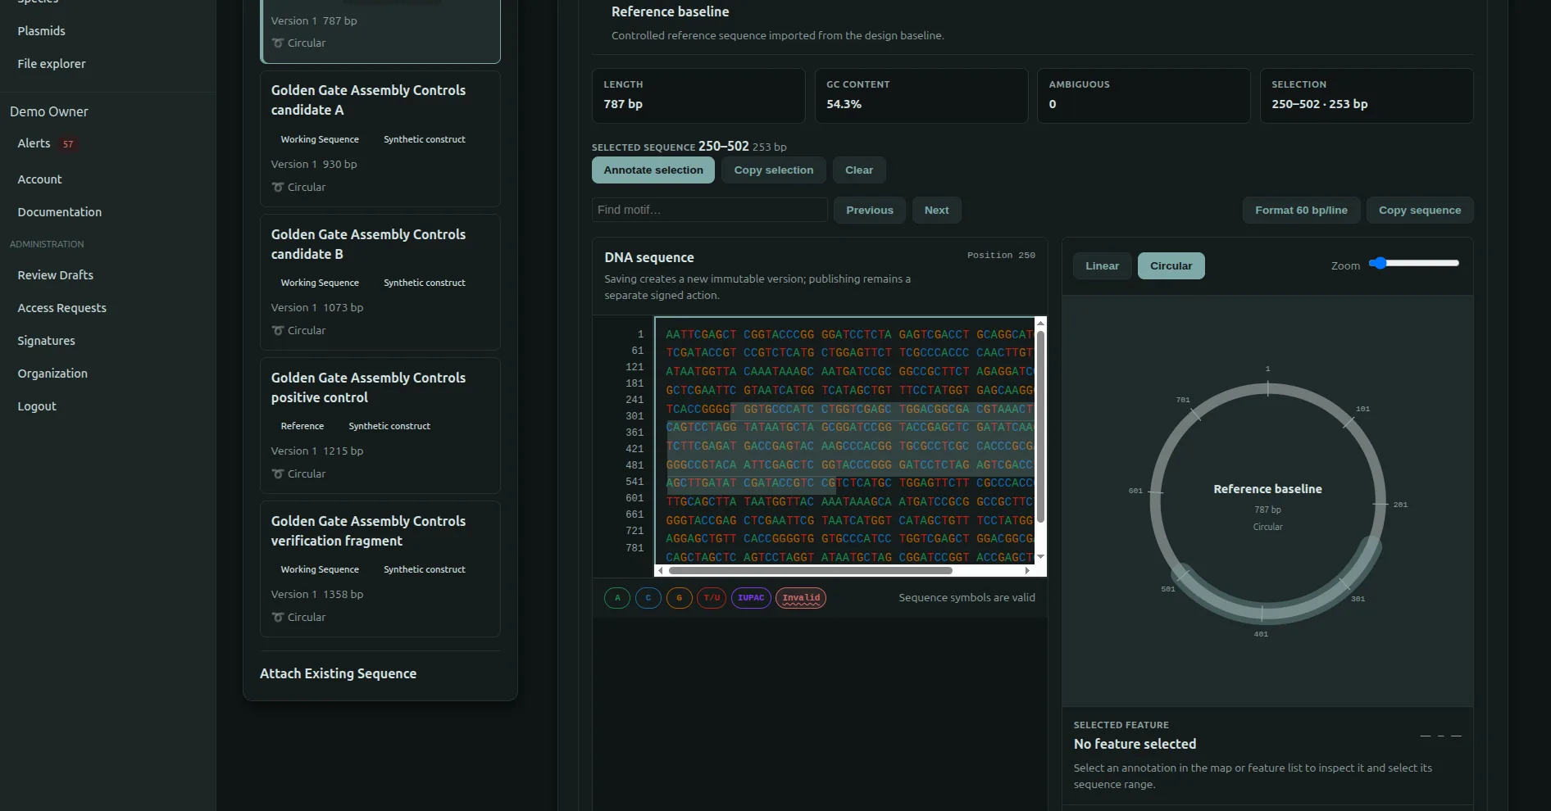
Task: Open Signatures page
Action: point(46,341)
